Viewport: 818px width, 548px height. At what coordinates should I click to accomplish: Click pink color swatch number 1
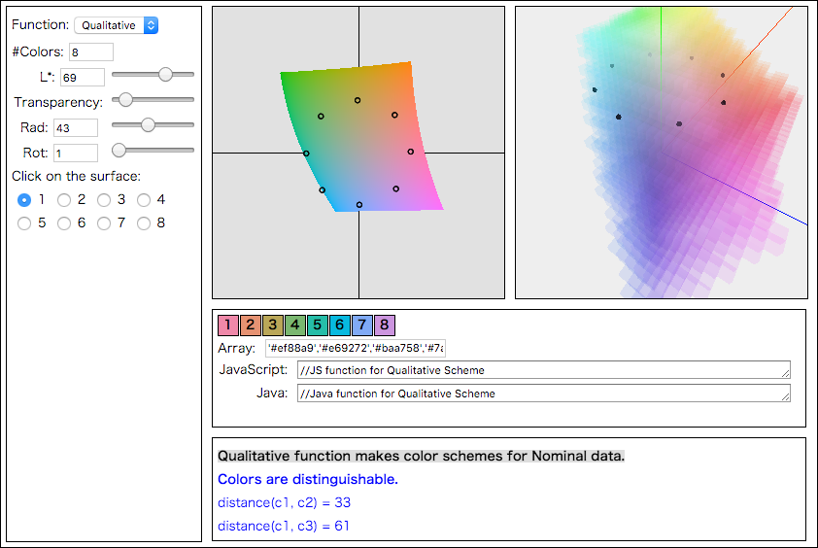click(228, 325)
